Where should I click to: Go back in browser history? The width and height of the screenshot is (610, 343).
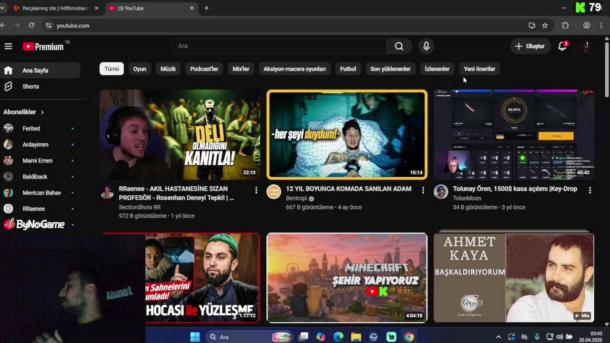tap(3, 25)
